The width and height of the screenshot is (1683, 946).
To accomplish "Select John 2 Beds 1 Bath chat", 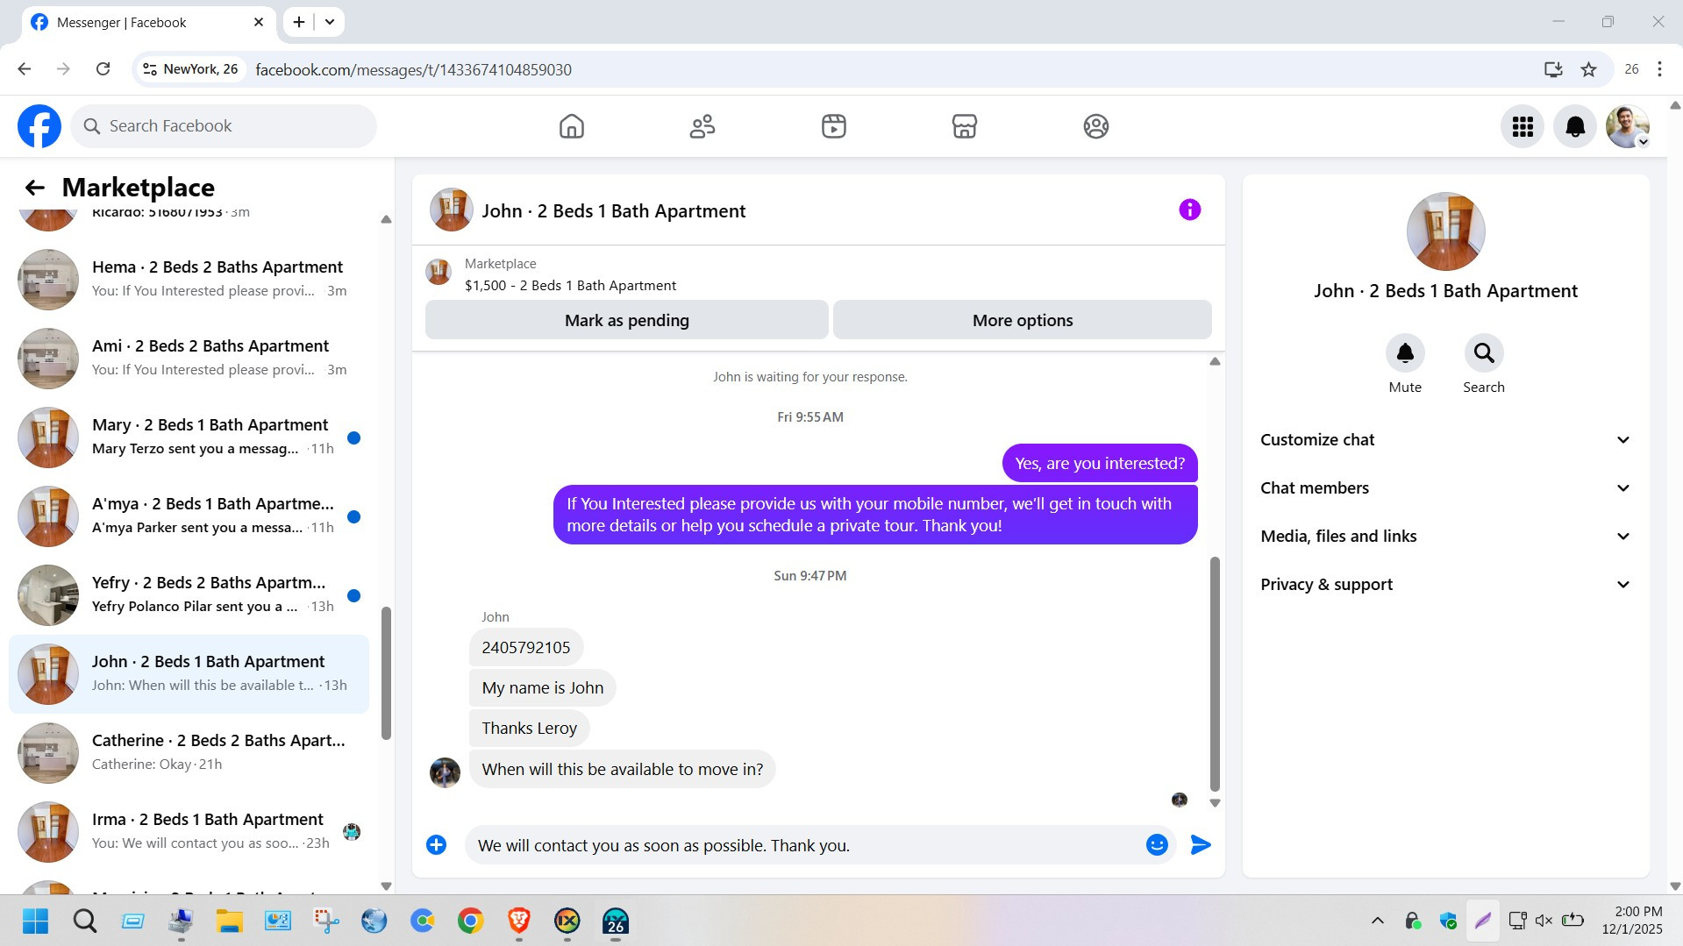I will tap(189, 674).
